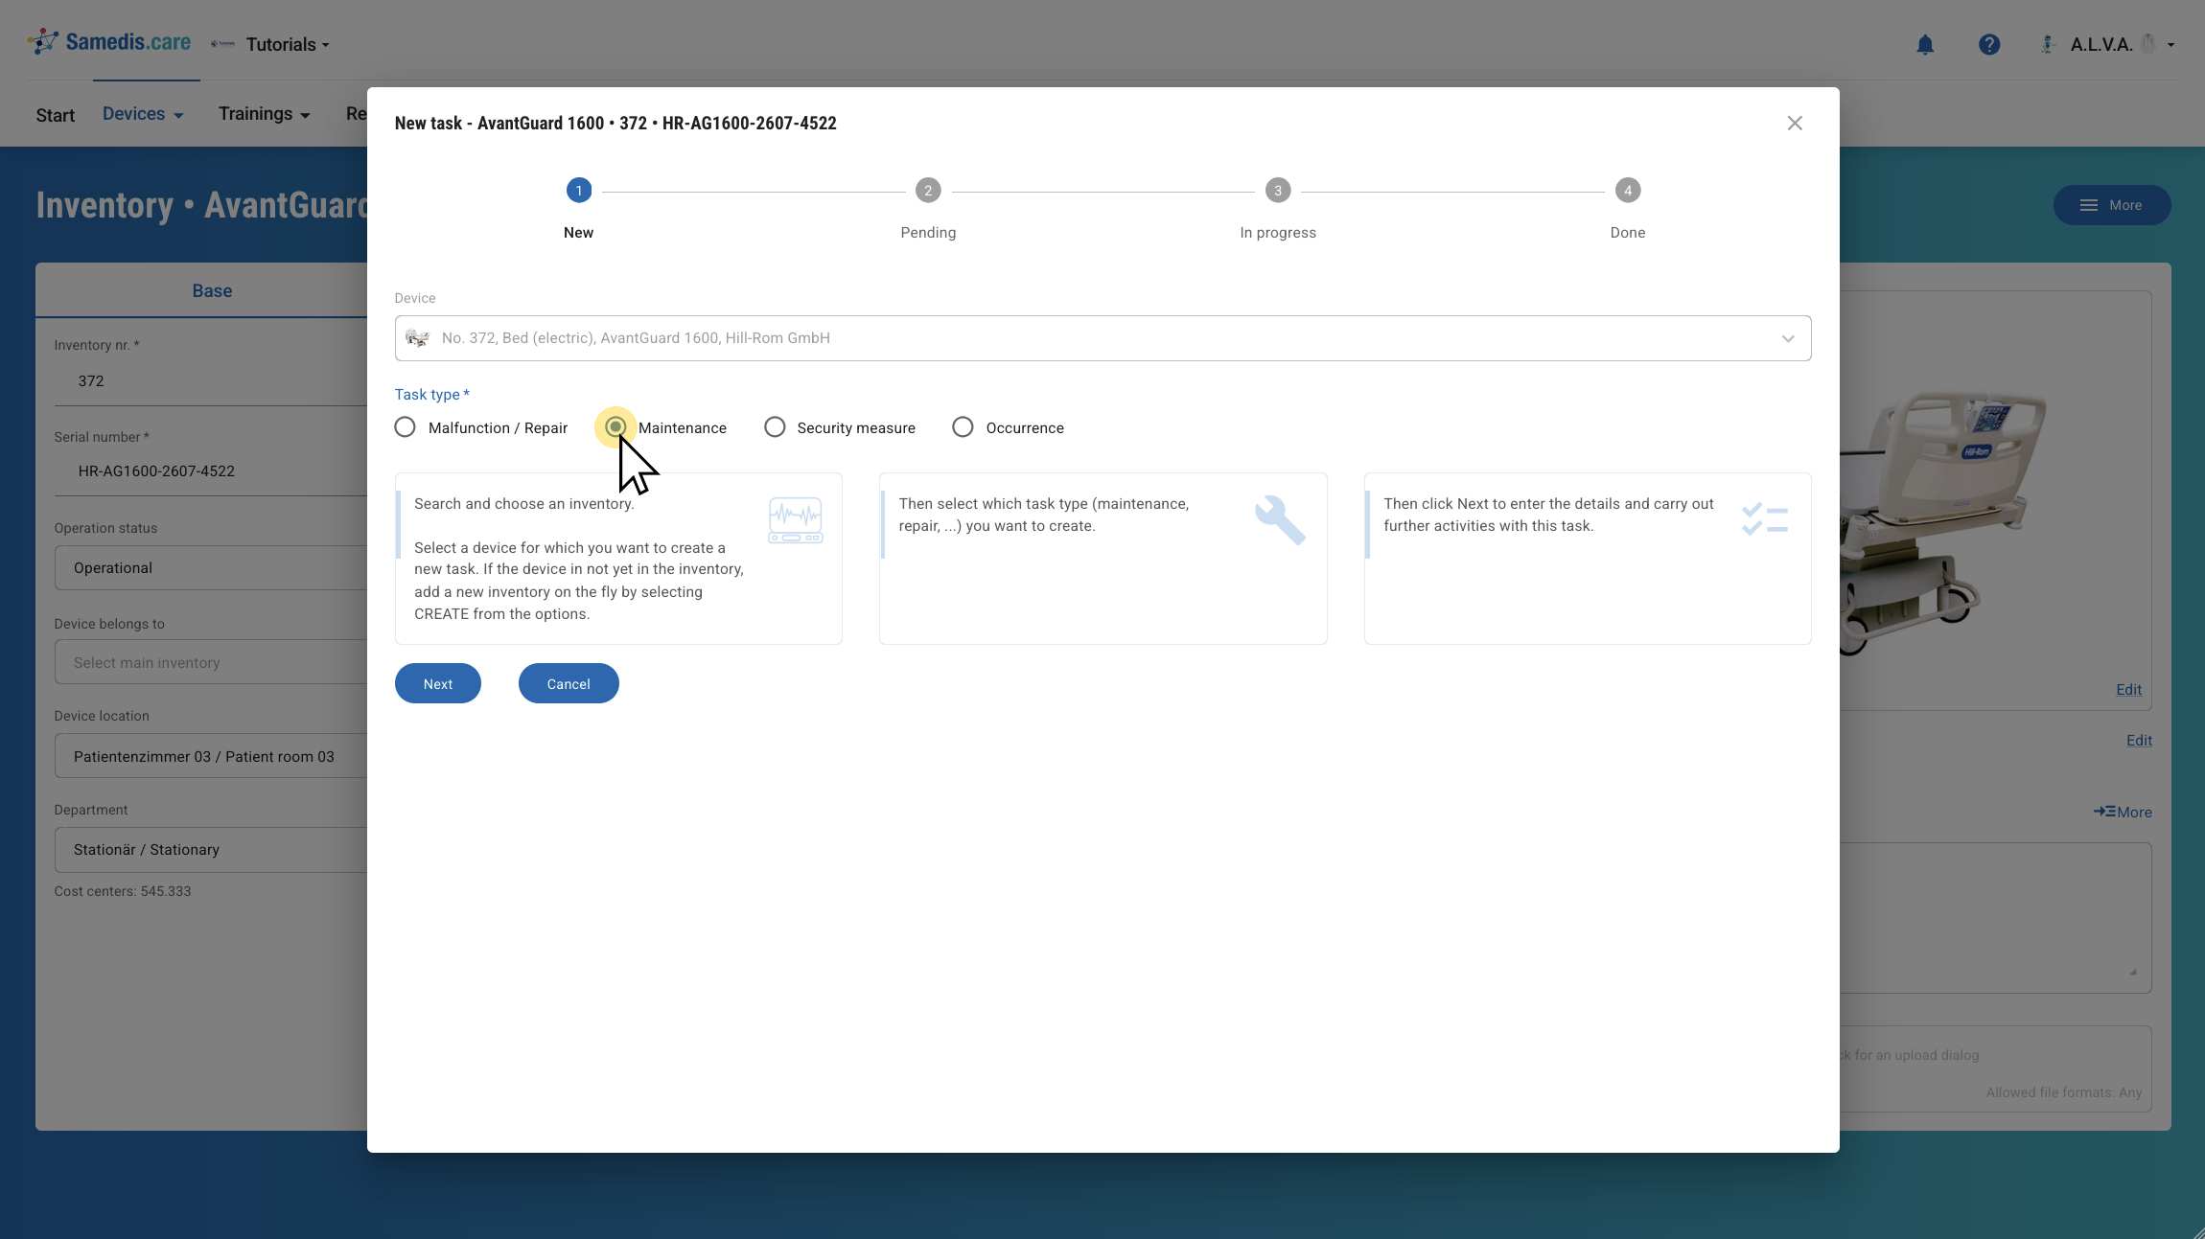Select Security measure task type
2205x1239 pixels.
tap(775, 427)
